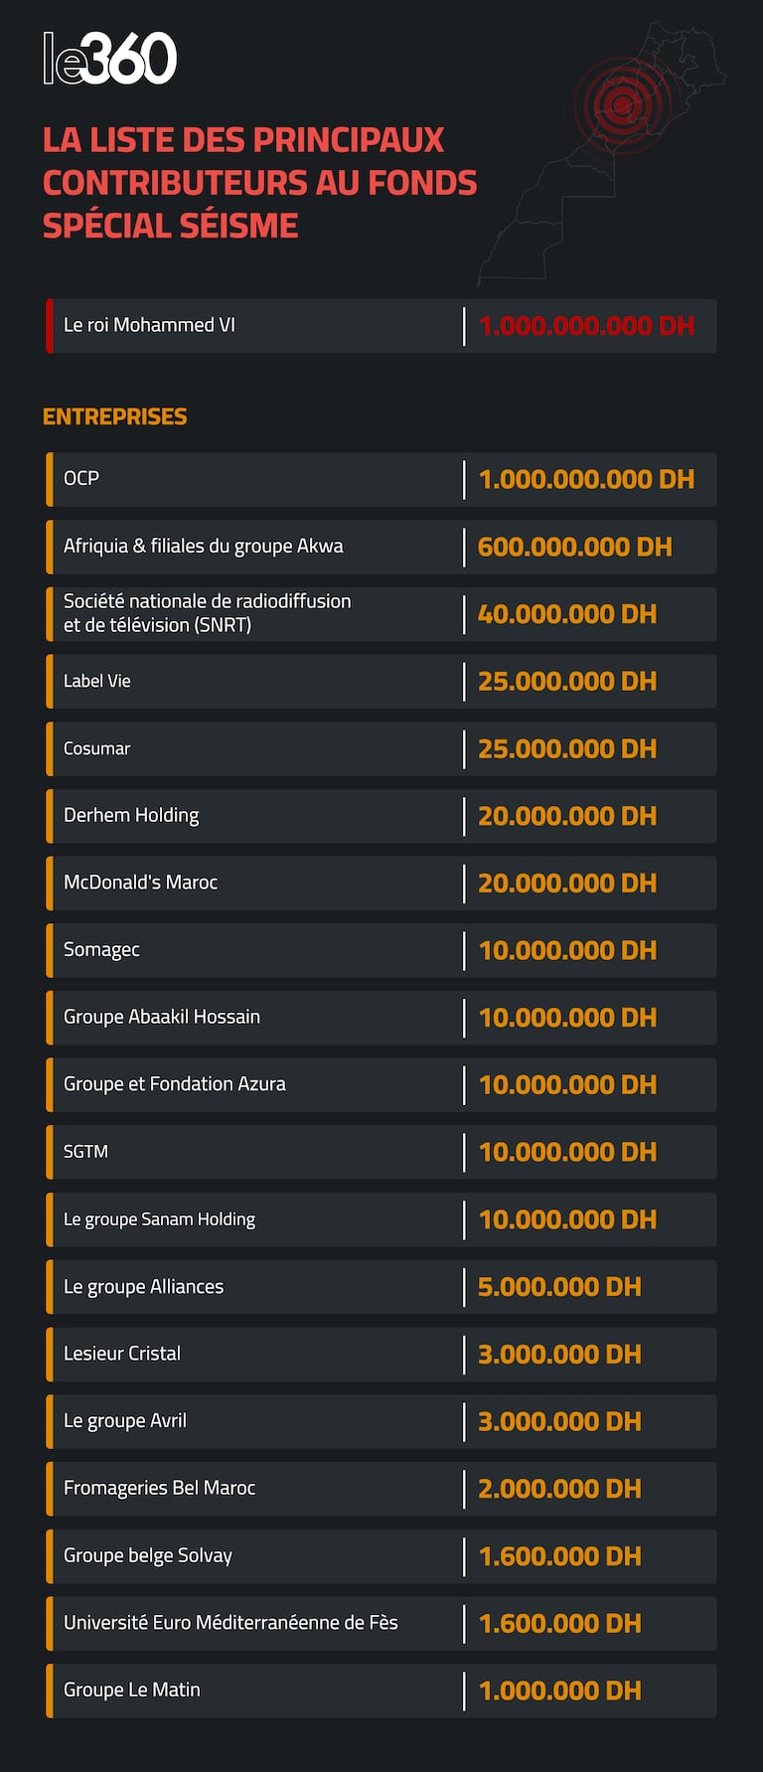Select Afriquia & filiales du groupe Akwa
The height and width of the screenshot is (1772, 763).
pyautogui.click(x=203, y=546)
